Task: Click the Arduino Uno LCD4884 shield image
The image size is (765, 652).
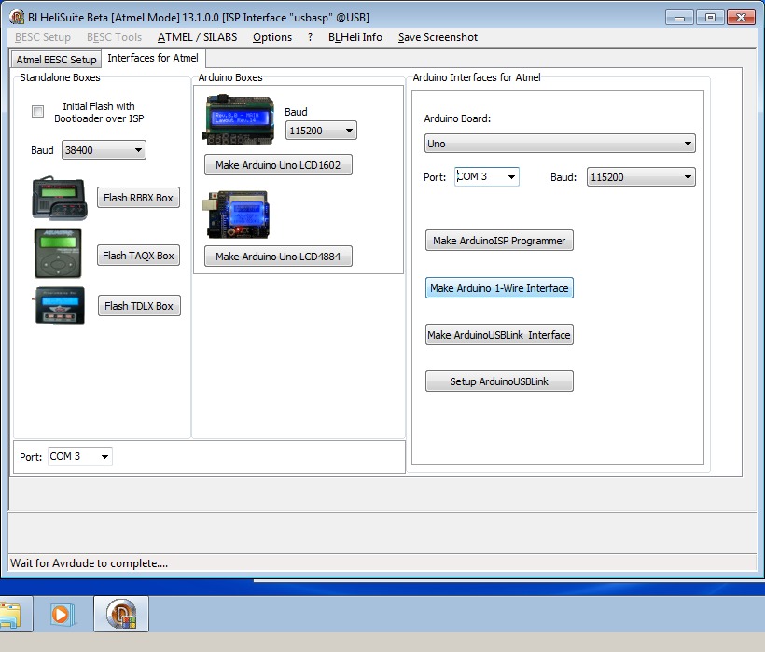Action: (x=235, y=215)
